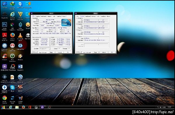Expand Tools dropdown arrow in left CPU-Z window
175x115 pixels.
click(x=55, y=52)
